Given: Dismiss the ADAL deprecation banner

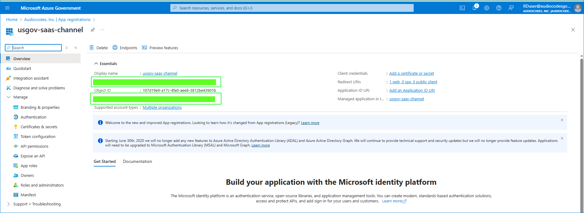Looking at the screenshot, I should tap(562, 138).
